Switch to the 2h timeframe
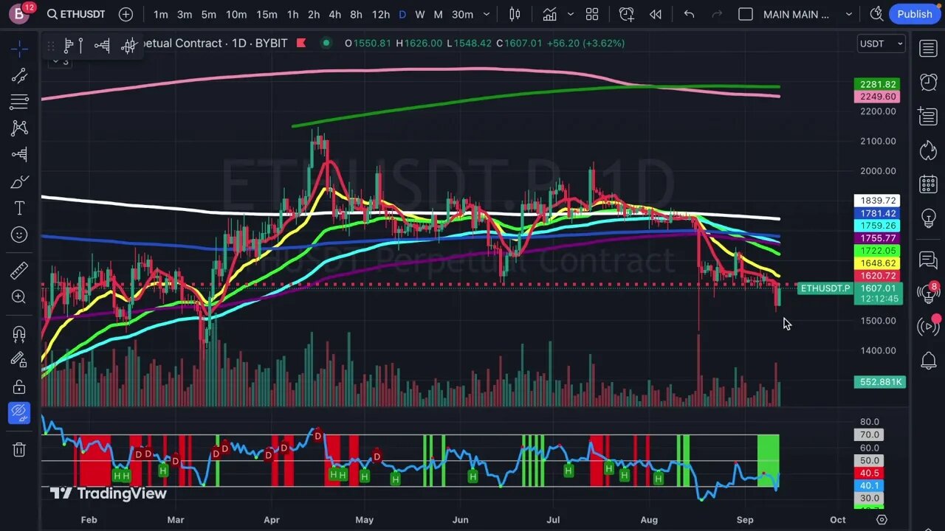 pyautogui.click(x=314, y=14)
